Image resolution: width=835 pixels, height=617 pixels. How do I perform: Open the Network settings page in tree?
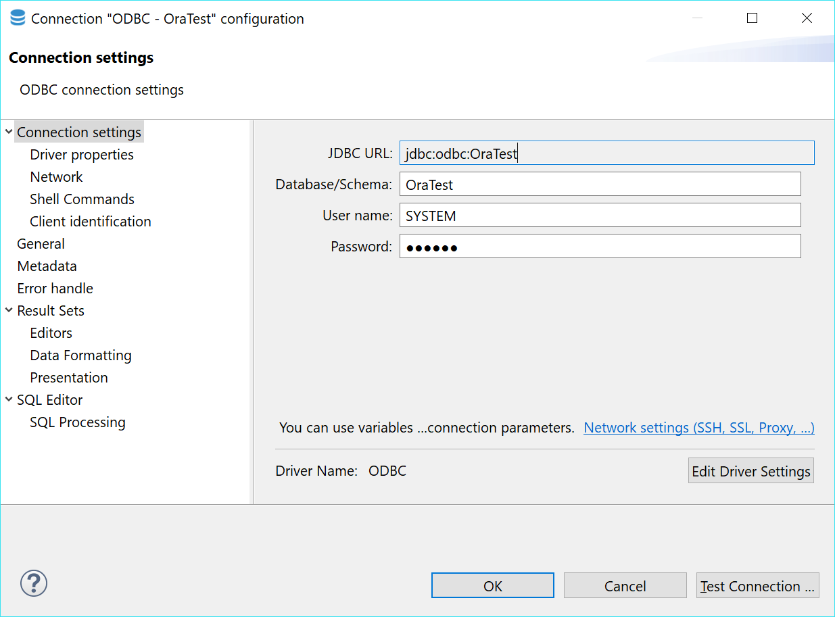coord(56,176)
